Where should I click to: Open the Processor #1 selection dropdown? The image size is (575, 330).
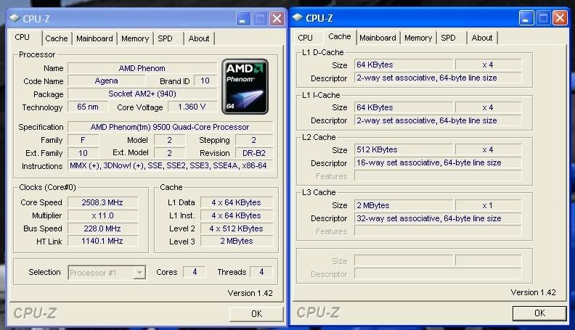tap(139, 273)
